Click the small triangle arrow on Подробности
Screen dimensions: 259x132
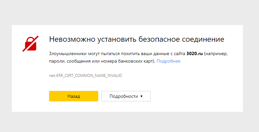(141, 96)
